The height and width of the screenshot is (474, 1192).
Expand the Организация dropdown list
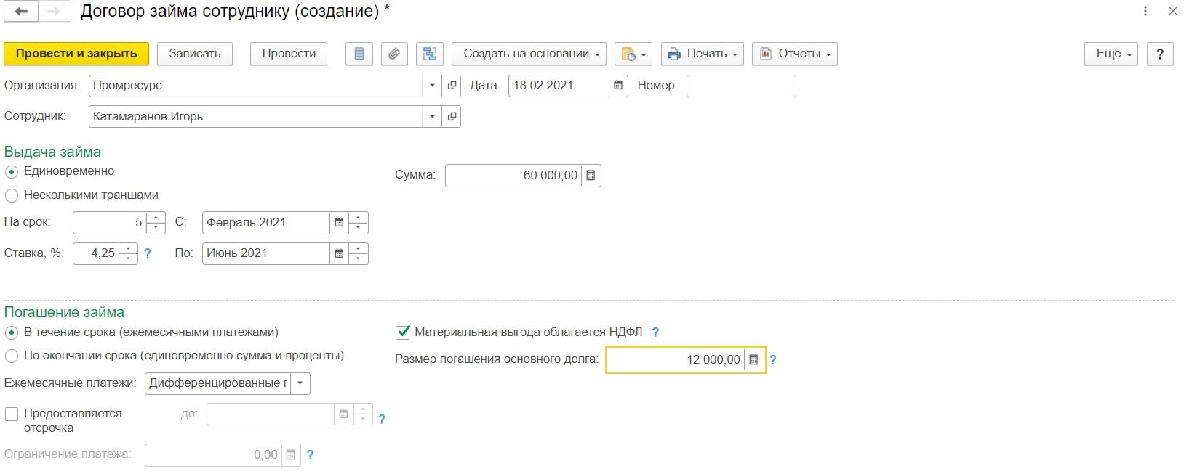coord(432,86)
